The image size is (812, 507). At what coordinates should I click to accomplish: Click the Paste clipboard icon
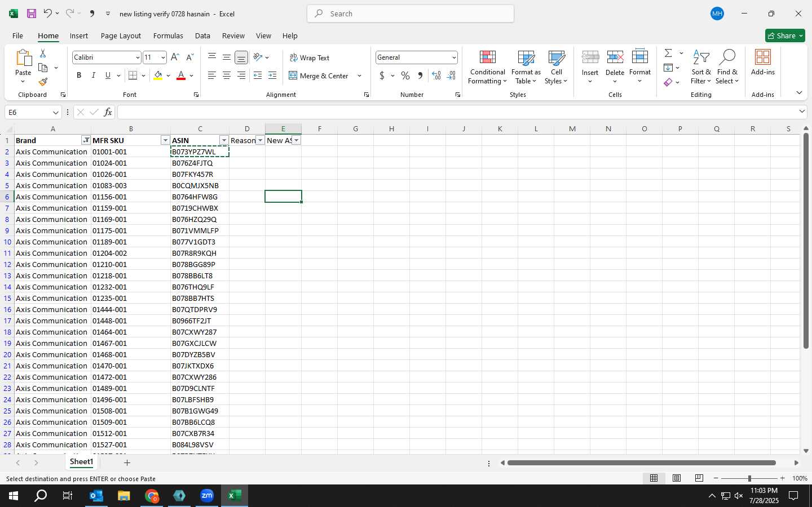click(23, 58)
